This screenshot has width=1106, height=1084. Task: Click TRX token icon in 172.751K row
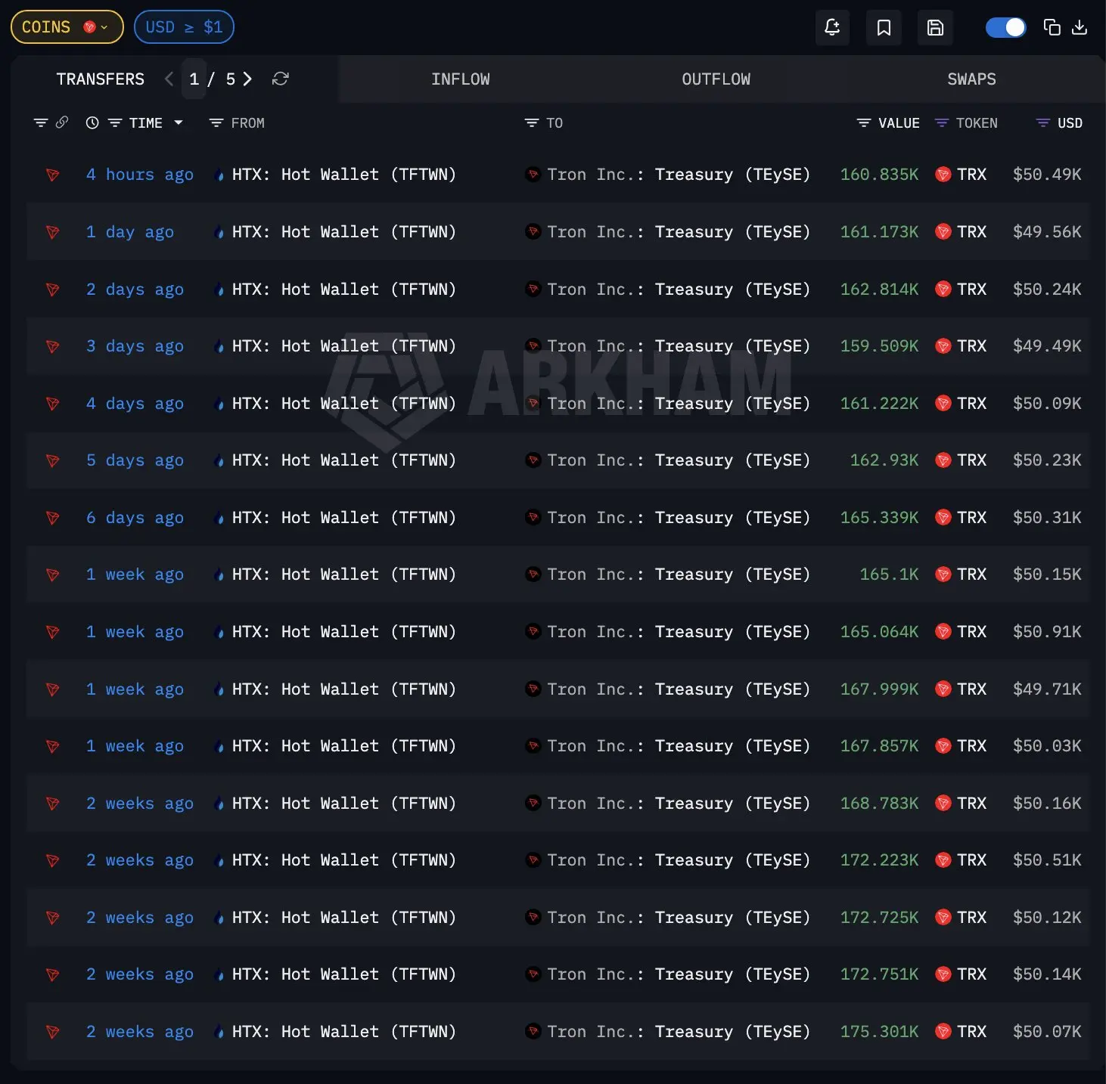943,974
